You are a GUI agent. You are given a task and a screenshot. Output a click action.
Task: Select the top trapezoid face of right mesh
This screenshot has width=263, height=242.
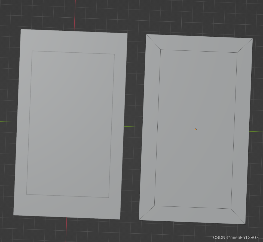pos(199,43)
